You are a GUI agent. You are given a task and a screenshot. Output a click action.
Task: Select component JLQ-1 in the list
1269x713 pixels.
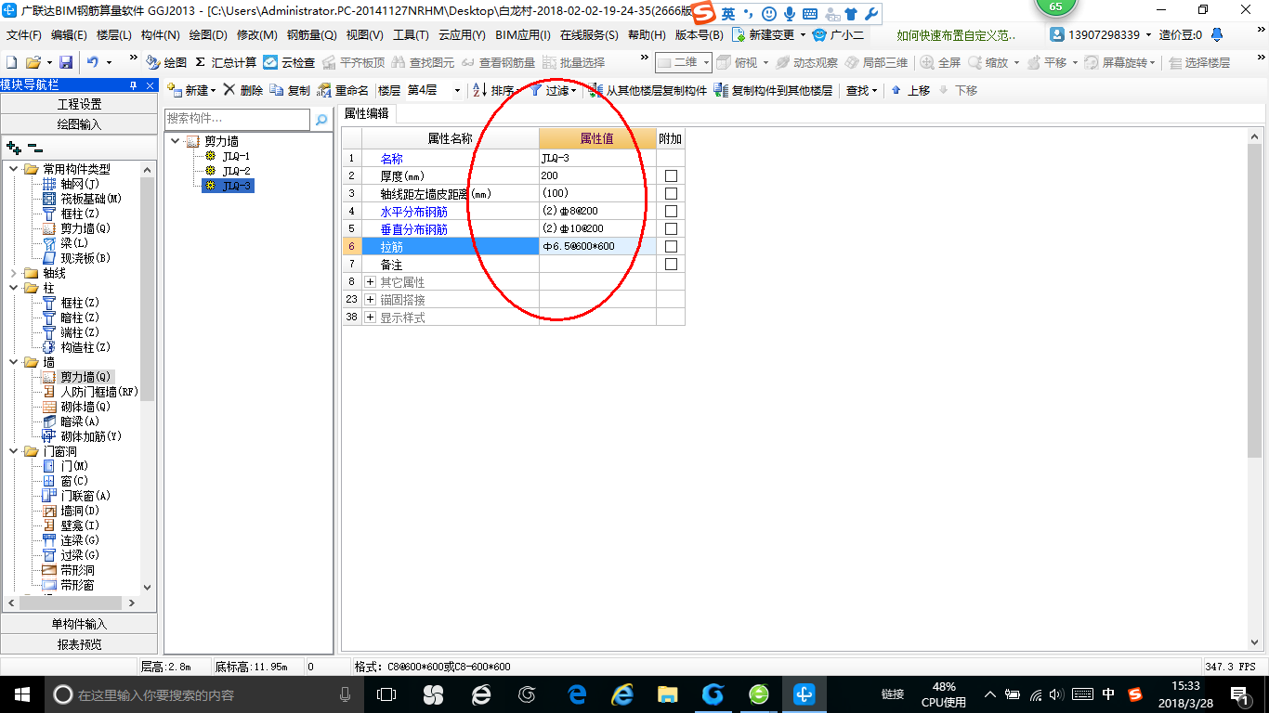[x=236, y=156]
